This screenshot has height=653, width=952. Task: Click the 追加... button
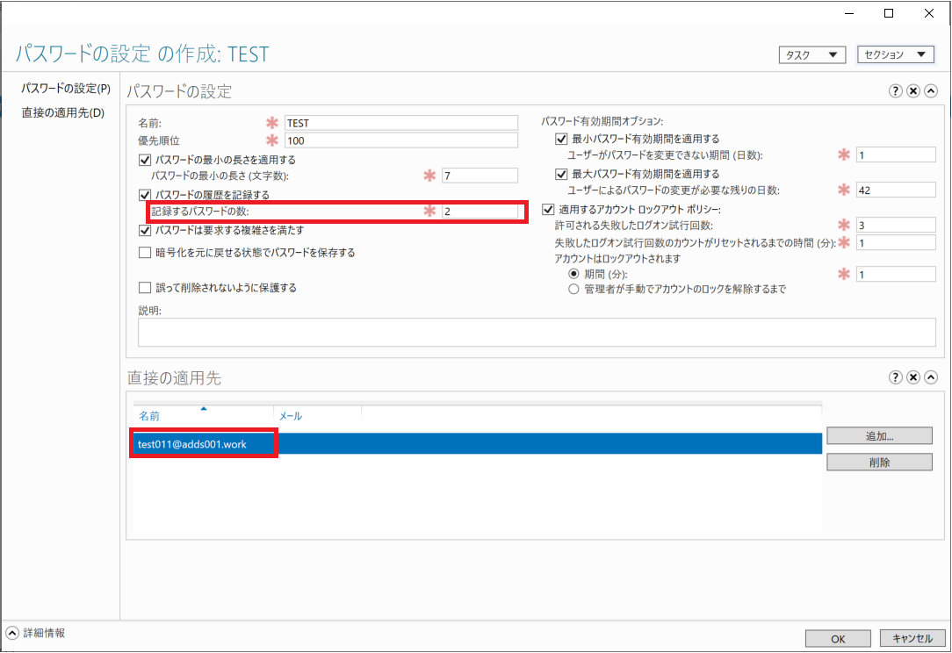(879, 435)
